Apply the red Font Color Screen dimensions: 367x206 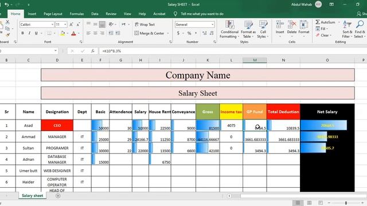click(x=73, y=33)
